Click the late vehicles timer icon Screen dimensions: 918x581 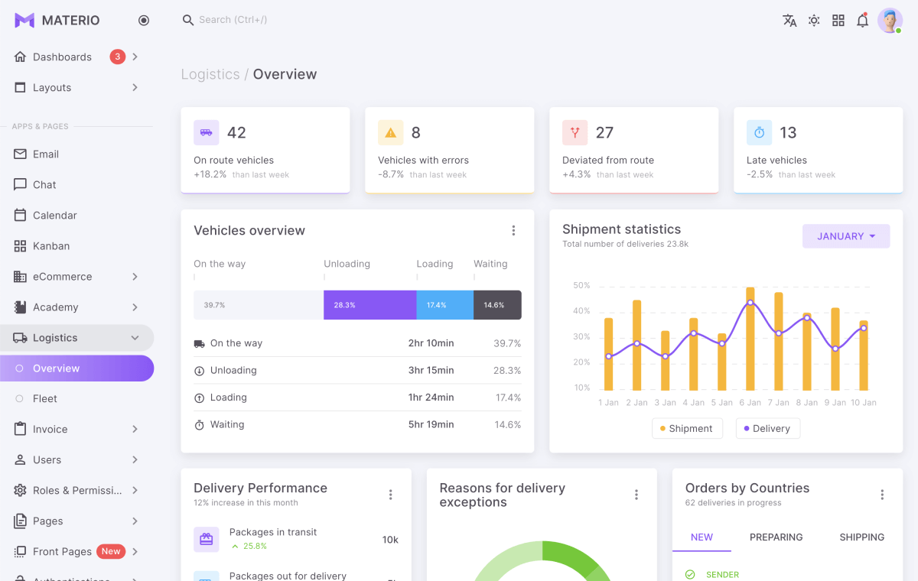760,132
